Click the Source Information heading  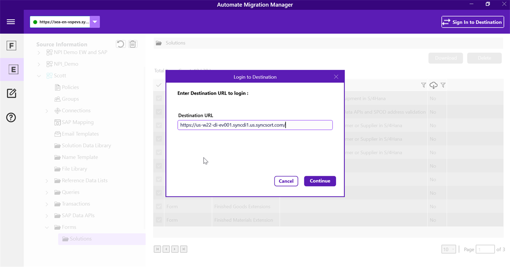(62, 44)
